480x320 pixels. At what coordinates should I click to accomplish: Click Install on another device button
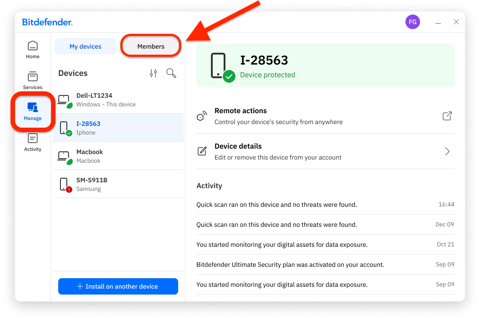pyautogui.click(x=118, y=286)
